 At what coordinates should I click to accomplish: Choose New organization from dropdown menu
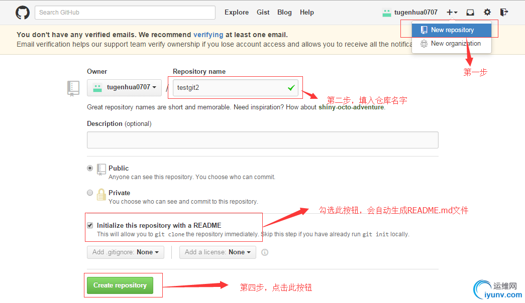pos(451,44)
